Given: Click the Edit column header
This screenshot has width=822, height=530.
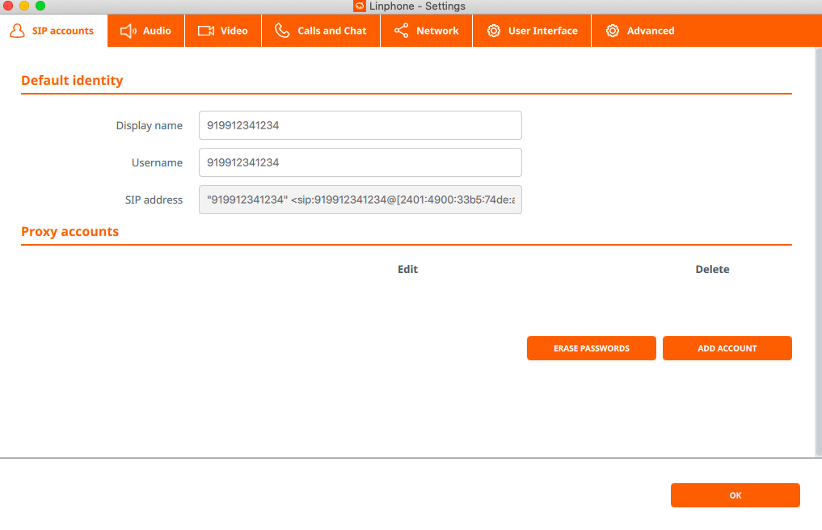Looking at the screenshot, I should (408, 269).
